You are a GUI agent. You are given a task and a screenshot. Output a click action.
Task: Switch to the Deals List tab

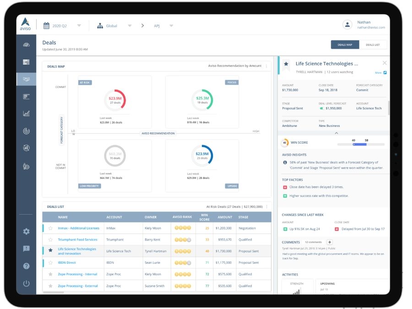[x=373, y=45]
